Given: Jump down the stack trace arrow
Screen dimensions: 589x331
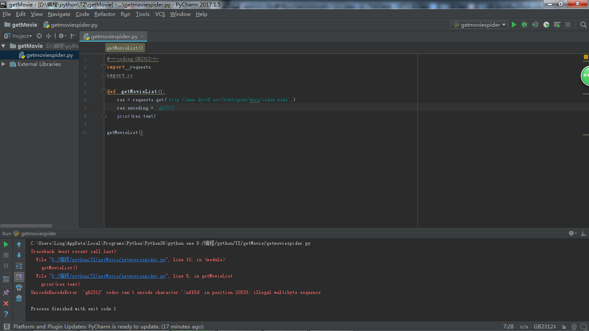Looking at the screenshot, I should (x=19, y=255).
